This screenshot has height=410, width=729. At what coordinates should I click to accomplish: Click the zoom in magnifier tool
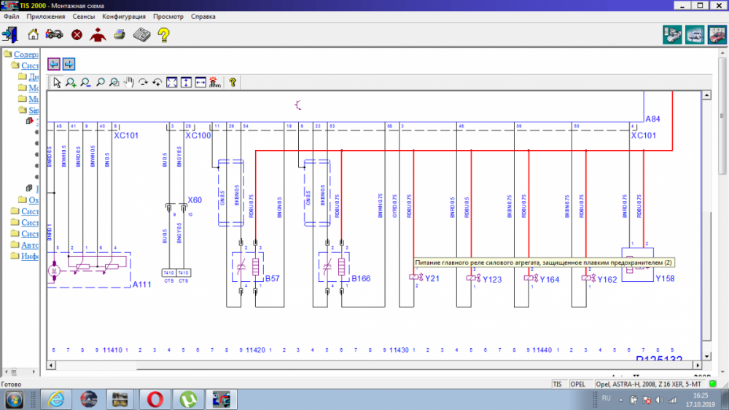coord(71,82)
